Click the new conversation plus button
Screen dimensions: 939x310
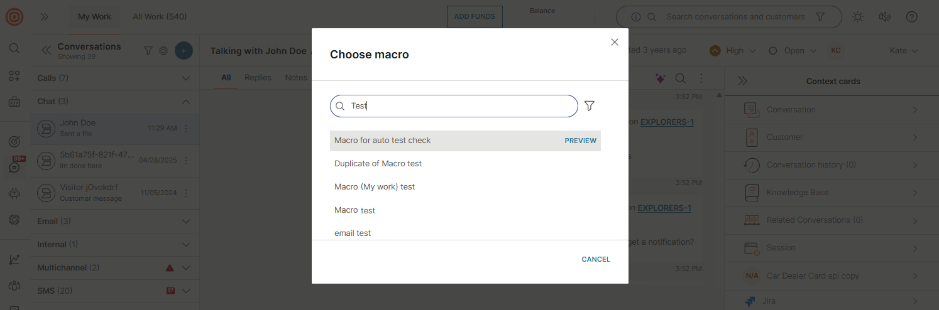tap(184, 51)
